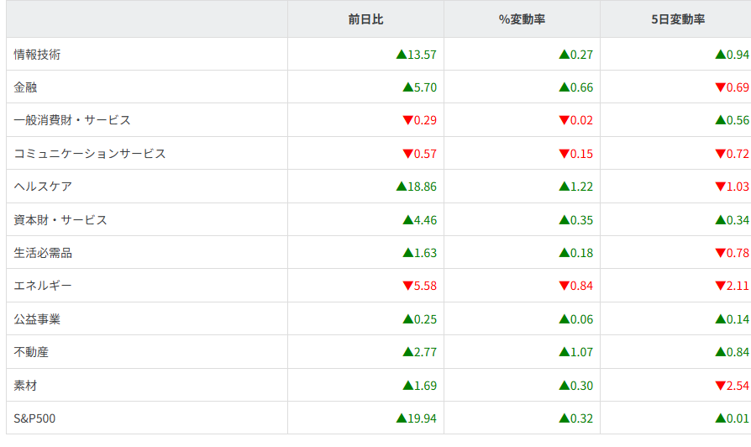Image resolution: width=751 pixels, height=447 pixels.
Task: Select the 0.06 value in 公益事業 row
Action: (581, 319)
